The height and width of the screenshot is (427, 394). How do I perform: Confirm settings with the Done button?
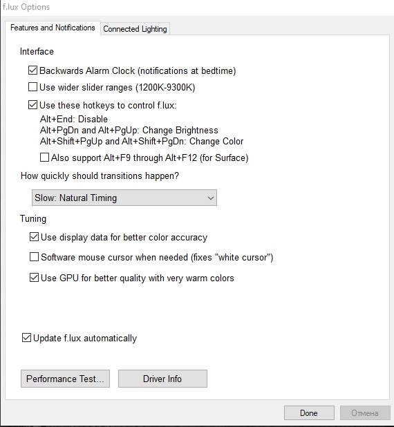(x=309, y=413)
